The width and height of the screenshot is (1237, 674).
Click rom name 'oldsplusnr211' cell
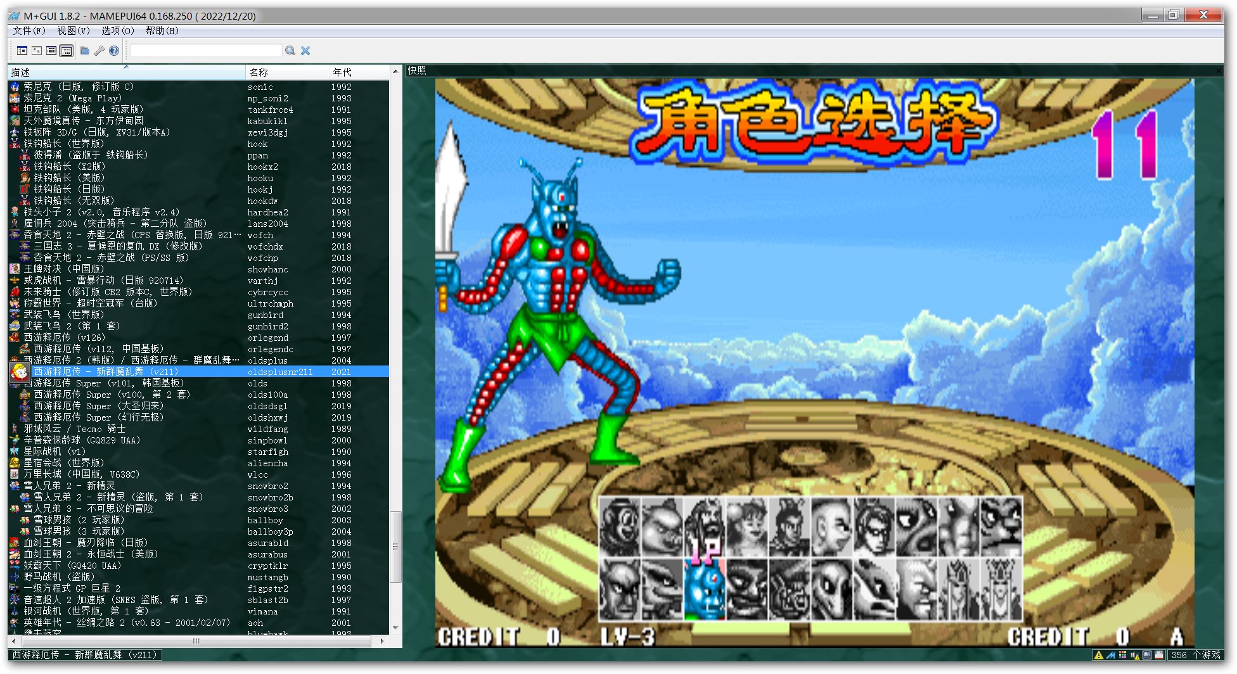[280, 372]
